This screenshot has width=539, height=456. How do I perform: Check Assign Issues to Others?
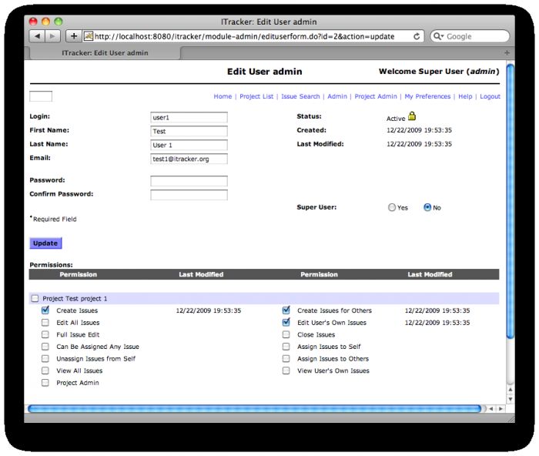[286, 359]
